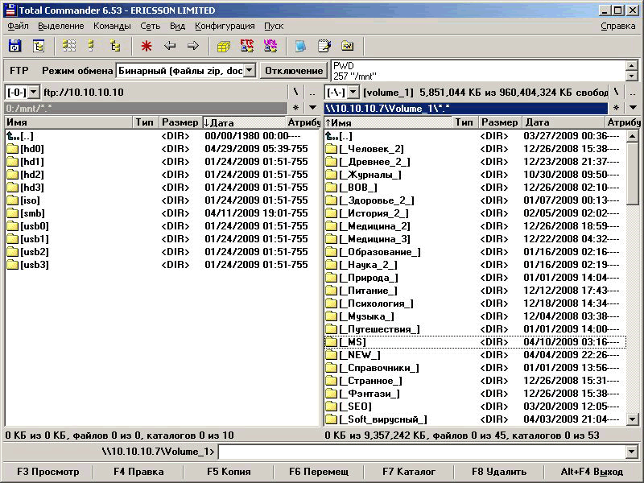The width and height of the screenshot is (644, 483).
Task: Go forward using the right arrow icon
Action: [x=193, y=46]
